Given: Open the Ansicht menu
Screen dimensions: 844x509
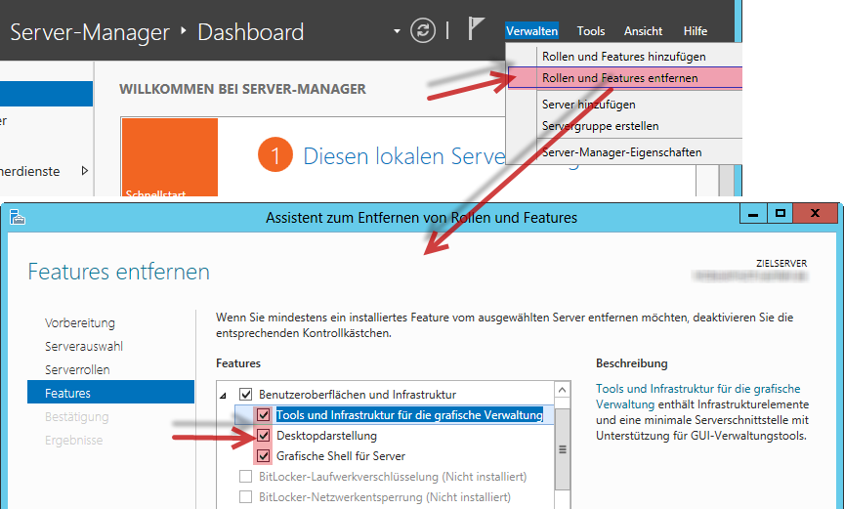Looking at the screenshot, I should (643, 31).
